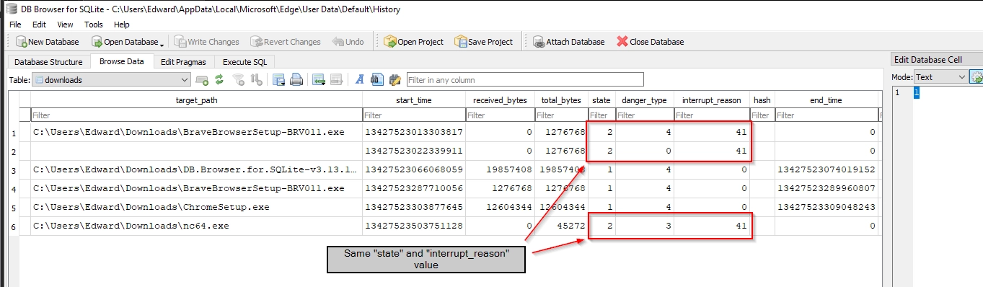
Task: Click the Attach Database toolbar button
Action: tap(568, 42)
